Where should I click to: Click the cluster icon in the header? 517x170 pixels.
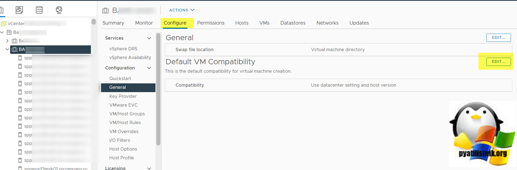point(105,11)
